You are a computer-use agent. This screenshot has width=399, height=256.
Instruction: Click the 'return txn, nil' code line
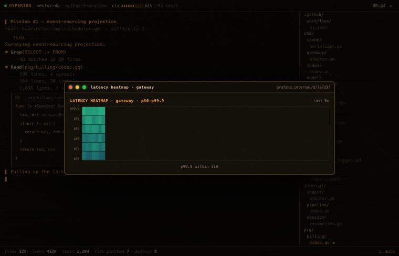pyautogui.click(x=38, y=150)
